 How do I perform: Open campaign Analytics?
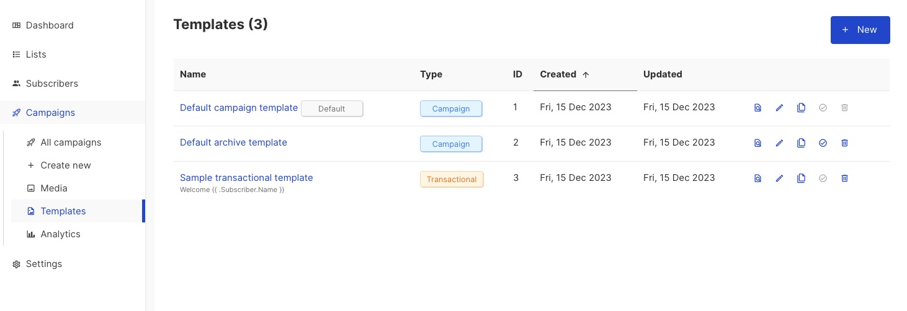point(78,234)
